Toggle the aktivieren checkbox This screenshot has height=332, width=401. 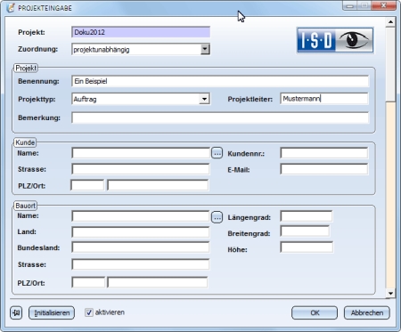point(89,312)
